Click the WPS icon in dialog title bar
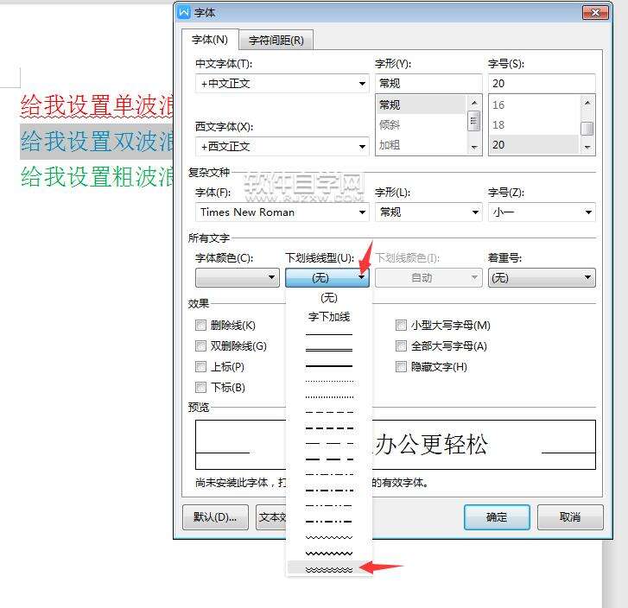This screenshot has width=628, height=608. pyautogui.click(x=184, y=12)
